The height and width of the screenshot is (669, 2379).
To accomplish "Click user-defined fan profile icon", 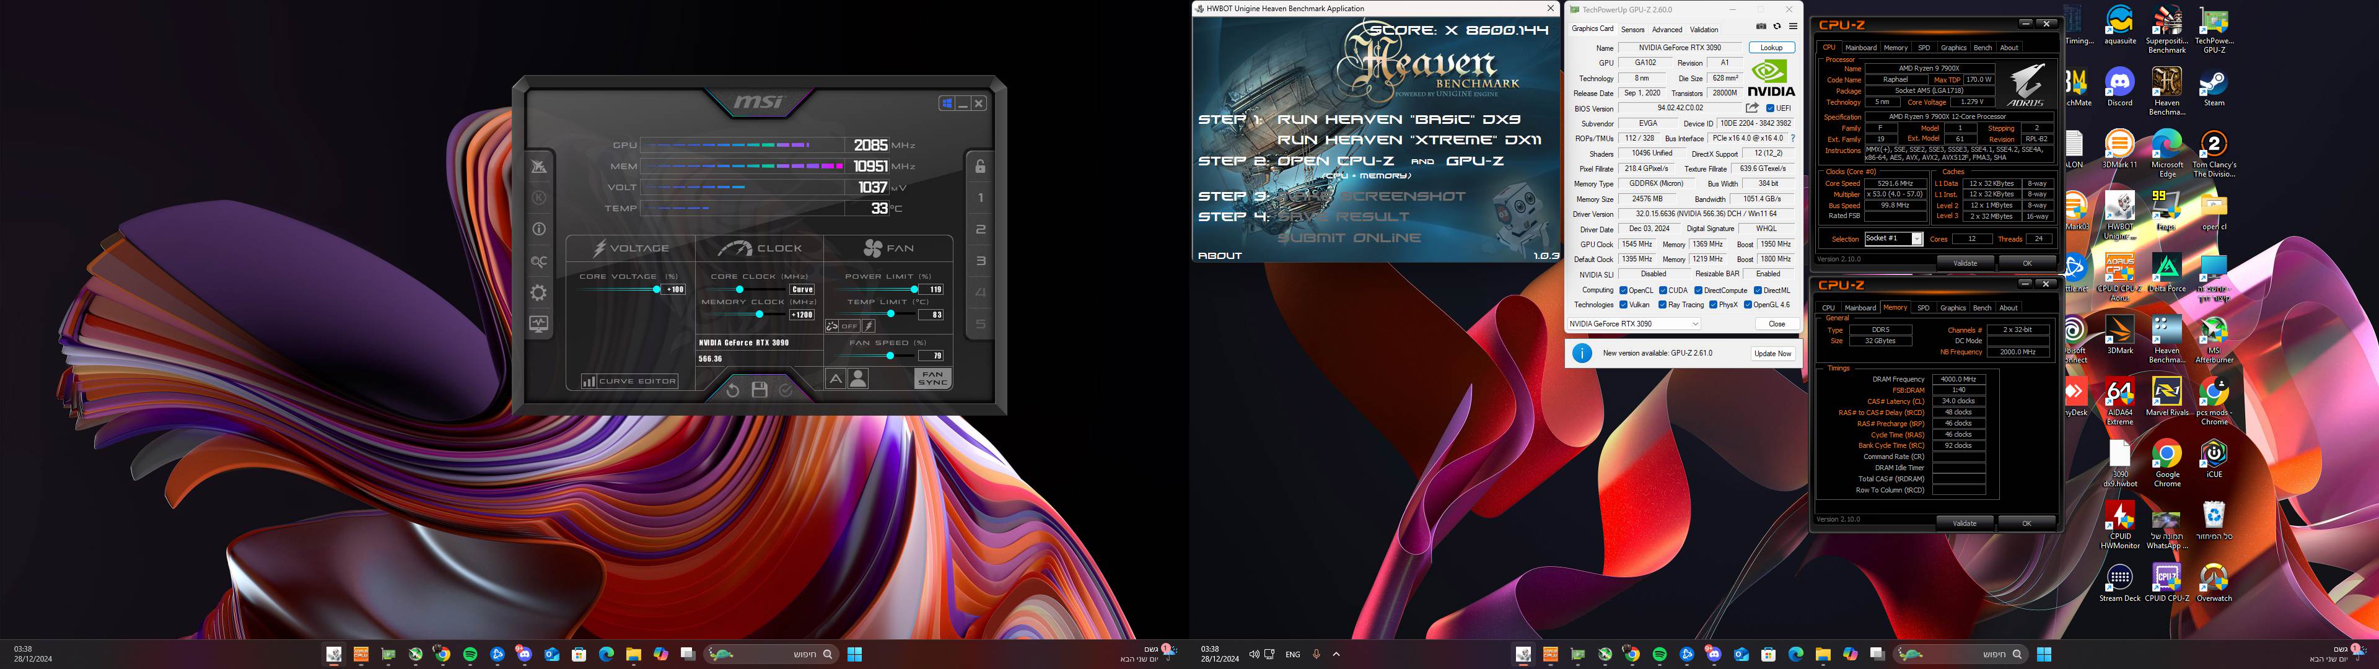I will click(x=858, y=378).
